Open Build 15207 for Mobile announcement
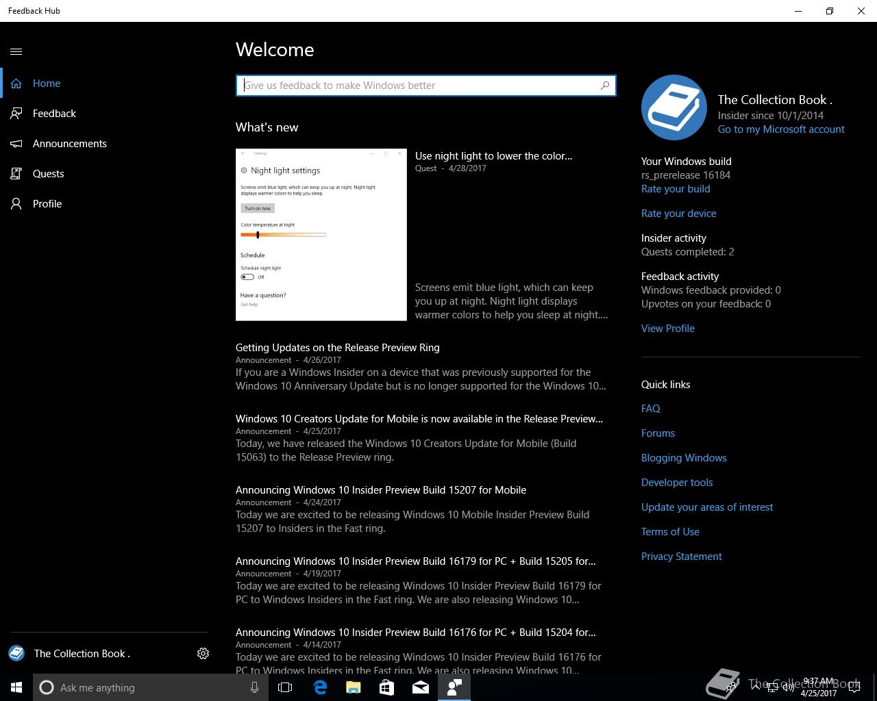Viewport: 877px width, 701px height. (381, 490)
